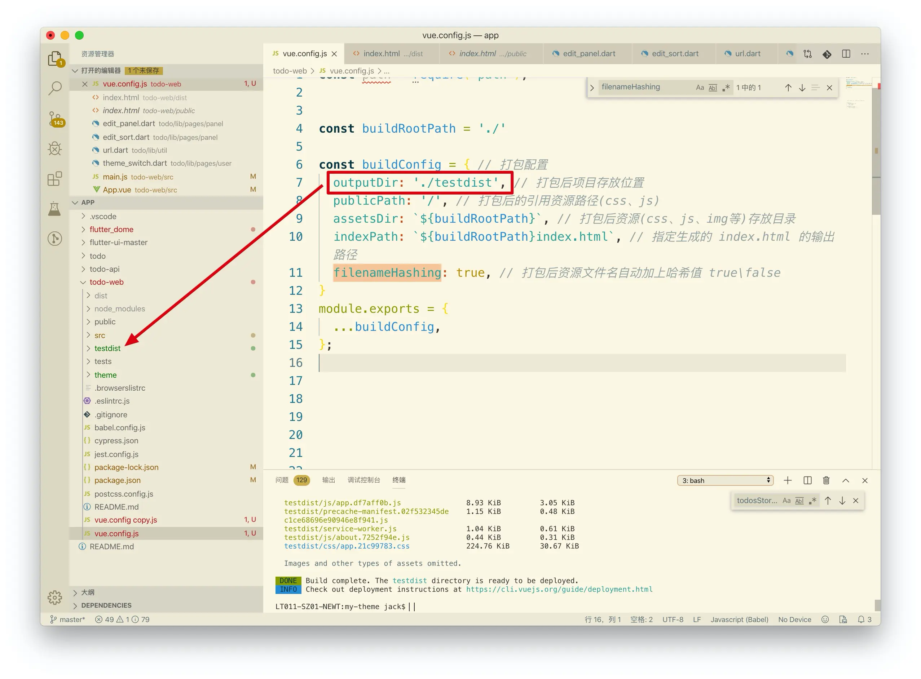This screenshot has width=921, height=679.
Task: Toggle Use Regular Expression in editor find widget
Action: (726, 88)
